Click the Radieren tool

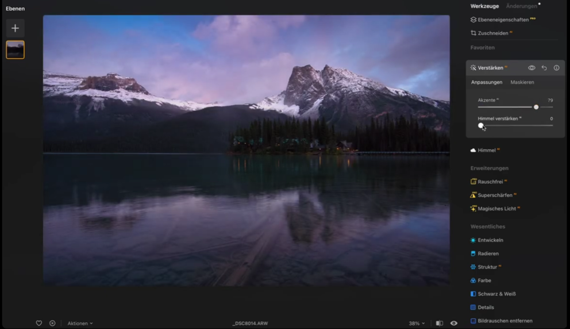pyautogui.click(x=489, y=253)
